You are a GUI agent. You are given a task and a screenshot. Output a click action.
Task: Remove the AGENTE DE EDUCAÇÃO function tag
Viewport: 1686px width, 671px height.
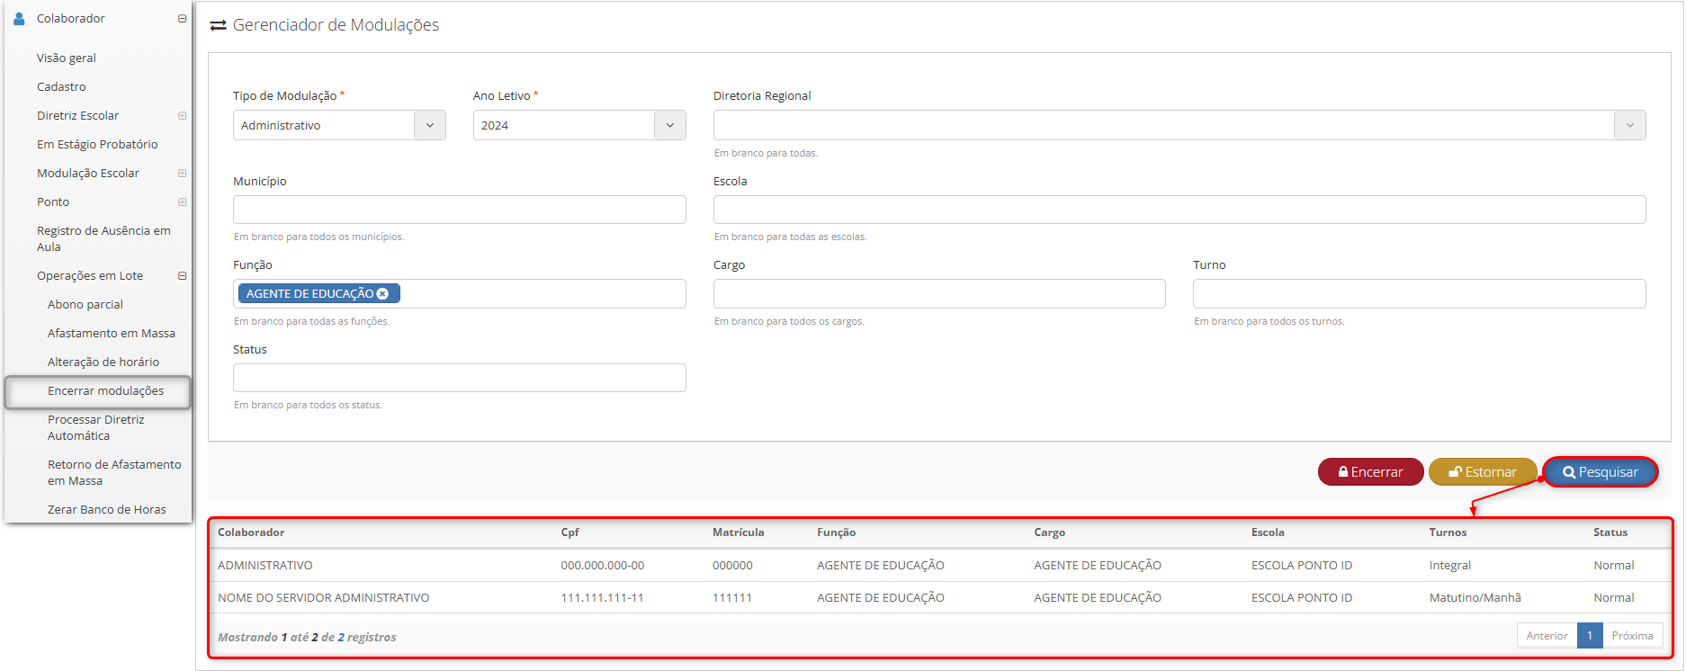pyautogui.click(x=382, y=293)
